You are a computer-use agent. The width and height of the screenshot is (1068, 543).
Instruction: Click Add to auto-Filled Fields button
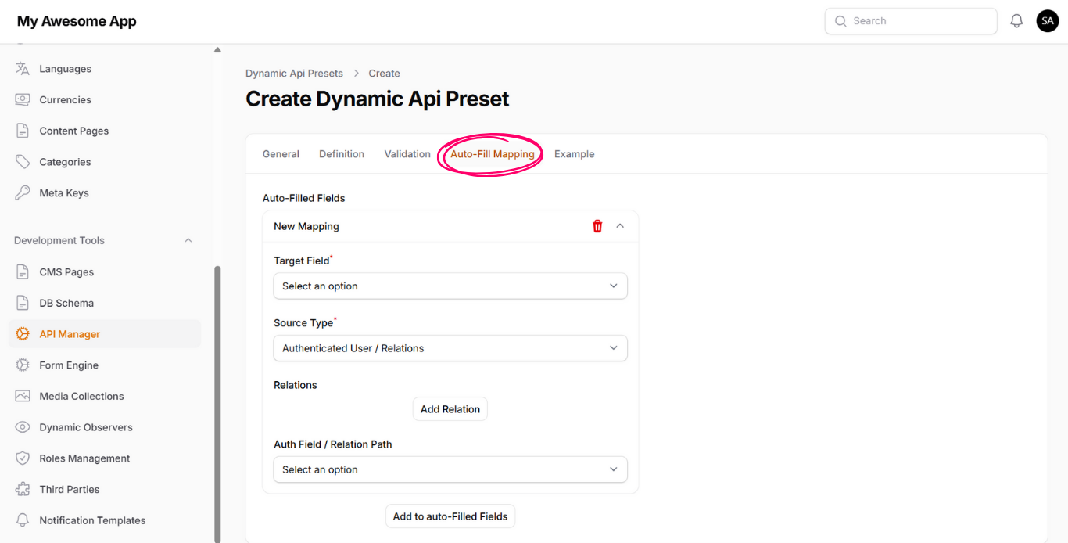click(450, 516)
